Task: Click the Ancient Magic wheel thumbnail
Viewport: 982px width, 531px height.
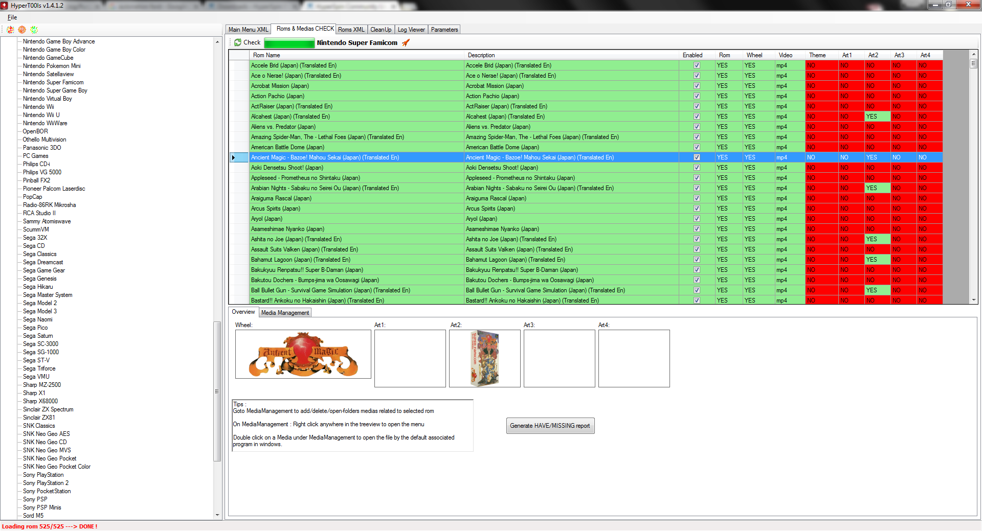Action: [x=303, y=354]
